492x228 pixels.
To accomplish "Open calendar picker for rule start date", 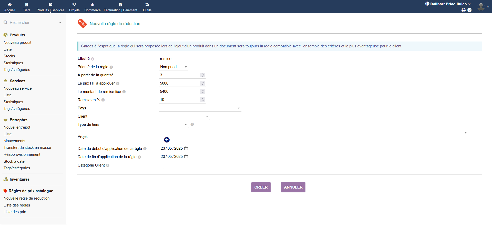I will pos(186,148).
